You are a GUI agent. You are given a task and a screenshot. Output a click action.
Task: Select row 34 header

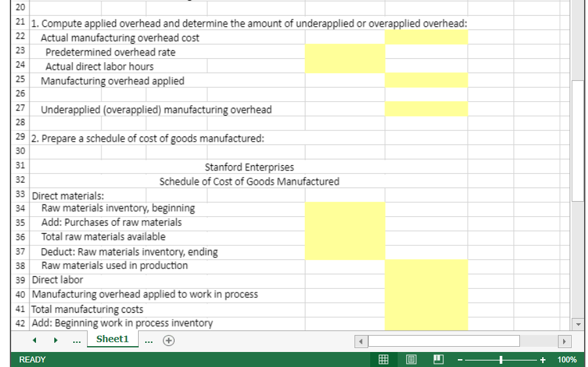(20, 209)
